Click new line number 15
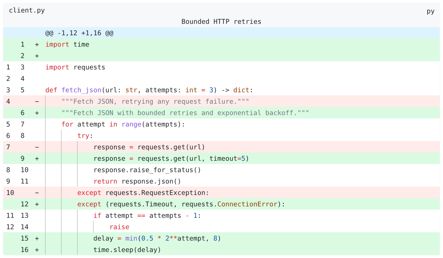443x258 pixels. [x=24, y=238]
